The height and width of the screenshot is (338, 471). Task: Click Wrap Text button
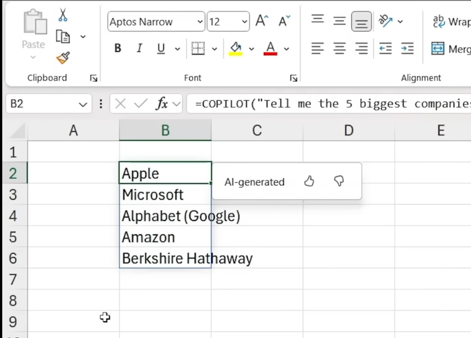[x=451, y=22]
